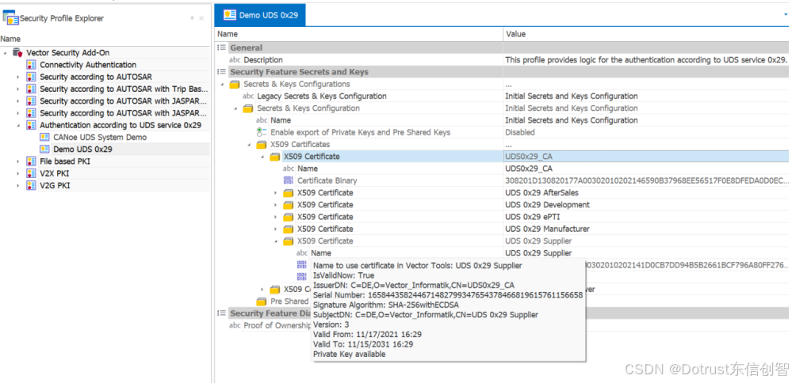Click the Connectivity Authentication profile icon

click(32, 65)
